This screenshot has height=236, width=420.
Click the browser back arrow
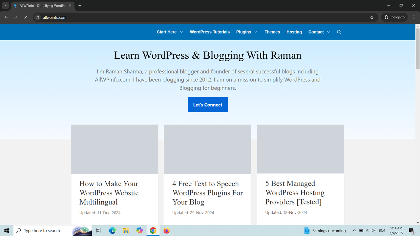pyautogui.click(x=6, y=17)
